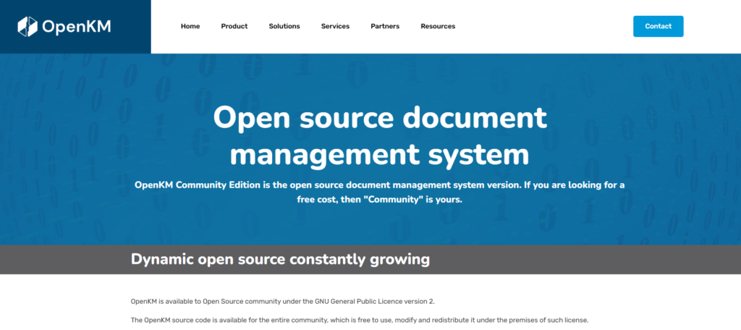Click the OpenKM cube logo icon
This screenshot has height=330, width=741.
coord(27,27)
